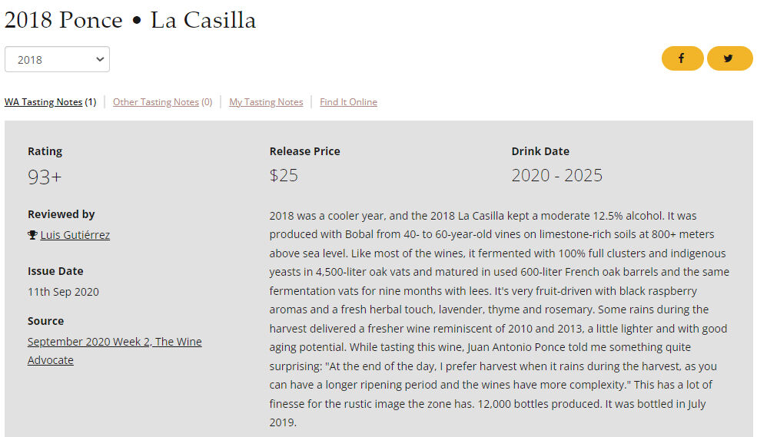Viewport: 767px width, 437px height.
Task: Click the Drink Date heading
Action: tap(540, 151)
